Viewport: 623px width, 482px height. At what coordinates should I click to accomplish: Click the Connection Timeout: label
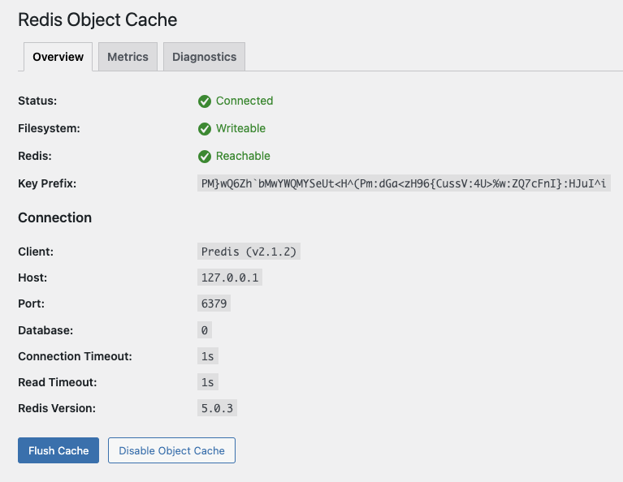(x=75, y=356)
